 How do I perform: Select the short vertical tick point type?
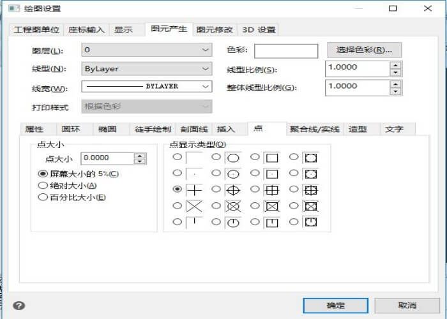177,221
